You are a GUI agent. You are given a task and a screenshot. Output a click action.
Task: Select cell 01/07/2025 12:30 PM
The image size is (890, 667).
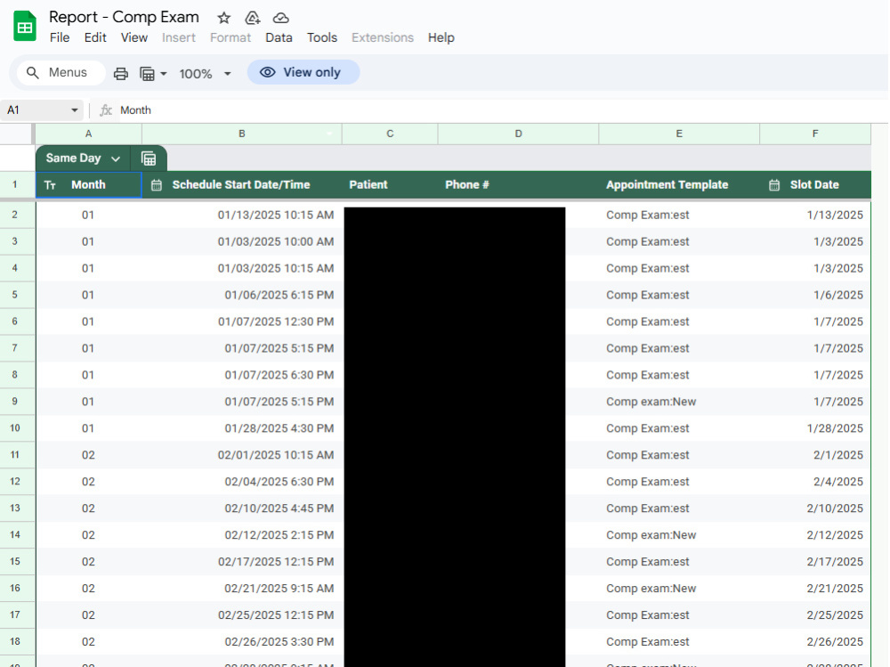[242, 322]
